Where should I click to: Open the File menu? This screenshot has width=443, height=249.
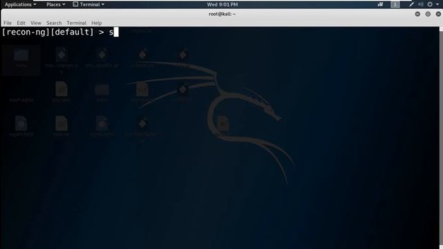[8, 23]
